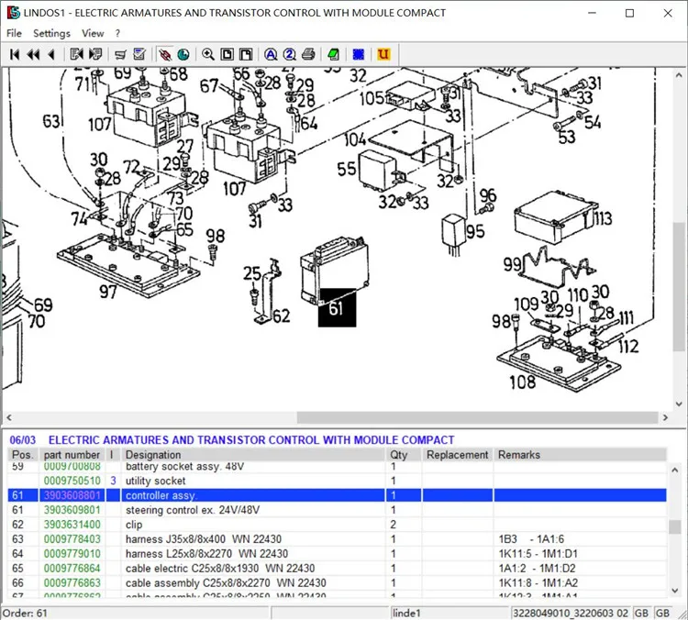Screen dimensions: 688x620
Task: Click the orange U toolbar icon
Action: point(383,54)
